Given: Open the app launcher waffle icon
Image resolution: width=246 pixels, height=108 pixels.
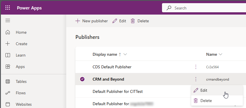Looking at the screenshot, I should coord(7,8).
